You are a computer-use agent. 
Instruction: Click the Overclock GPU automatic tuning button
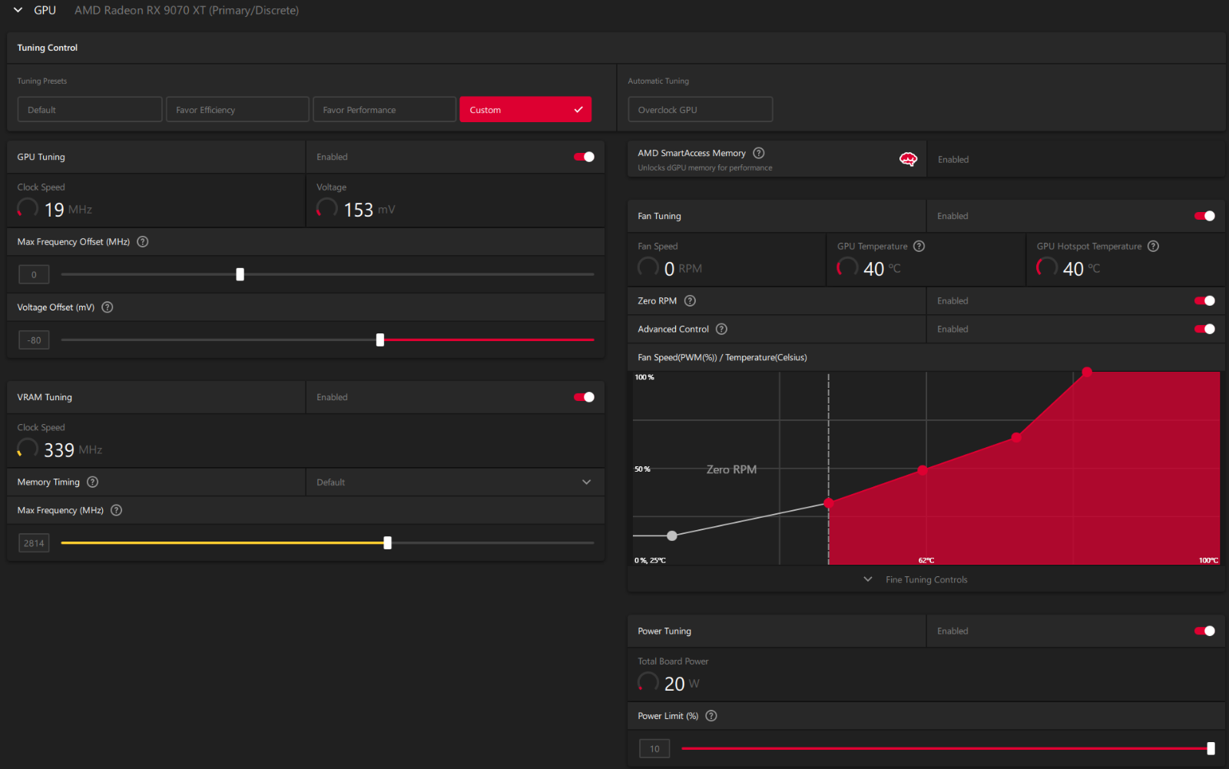click(700, 110)
